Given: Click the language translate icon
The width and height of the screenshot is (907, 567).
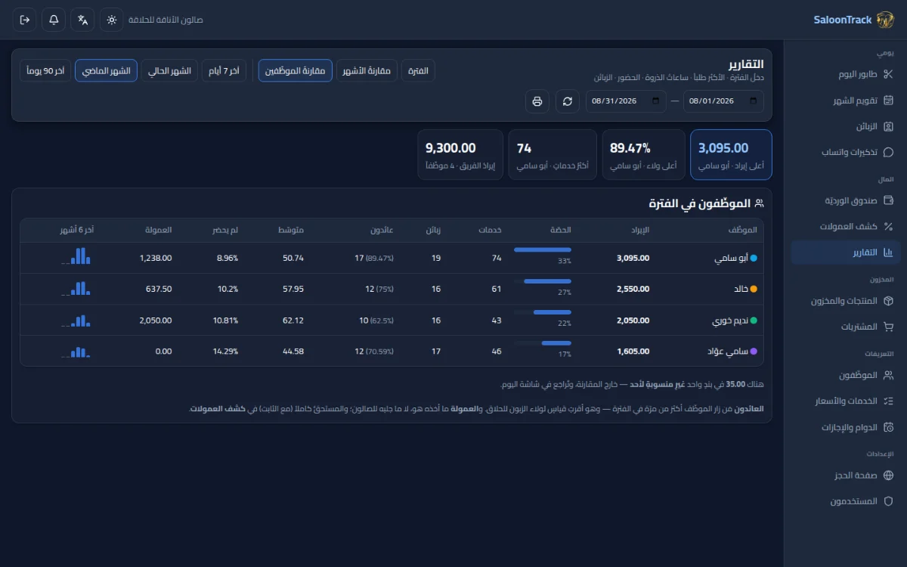Looking at the screenshot, I should (x=82, y=20).
